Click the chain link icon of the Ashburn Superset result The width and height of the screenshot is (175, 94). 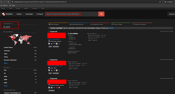click(x=49, y=31)
